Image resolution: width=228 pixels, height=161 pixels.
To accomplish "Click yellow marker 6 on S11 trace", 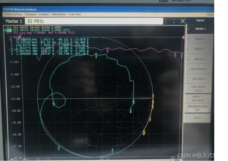I will coord(144,133).
